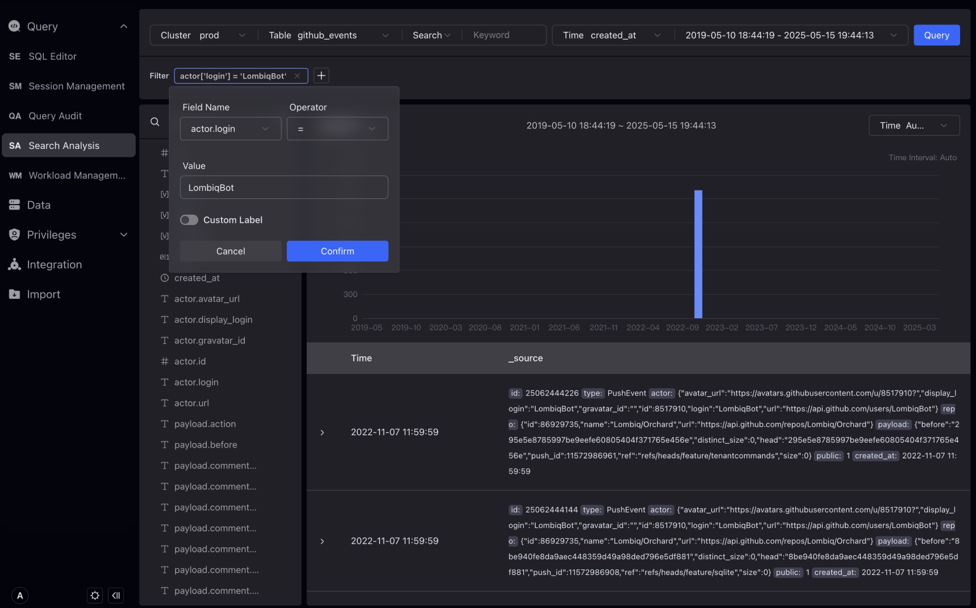
Task: Run the Query with blue button
Action: 936,35
